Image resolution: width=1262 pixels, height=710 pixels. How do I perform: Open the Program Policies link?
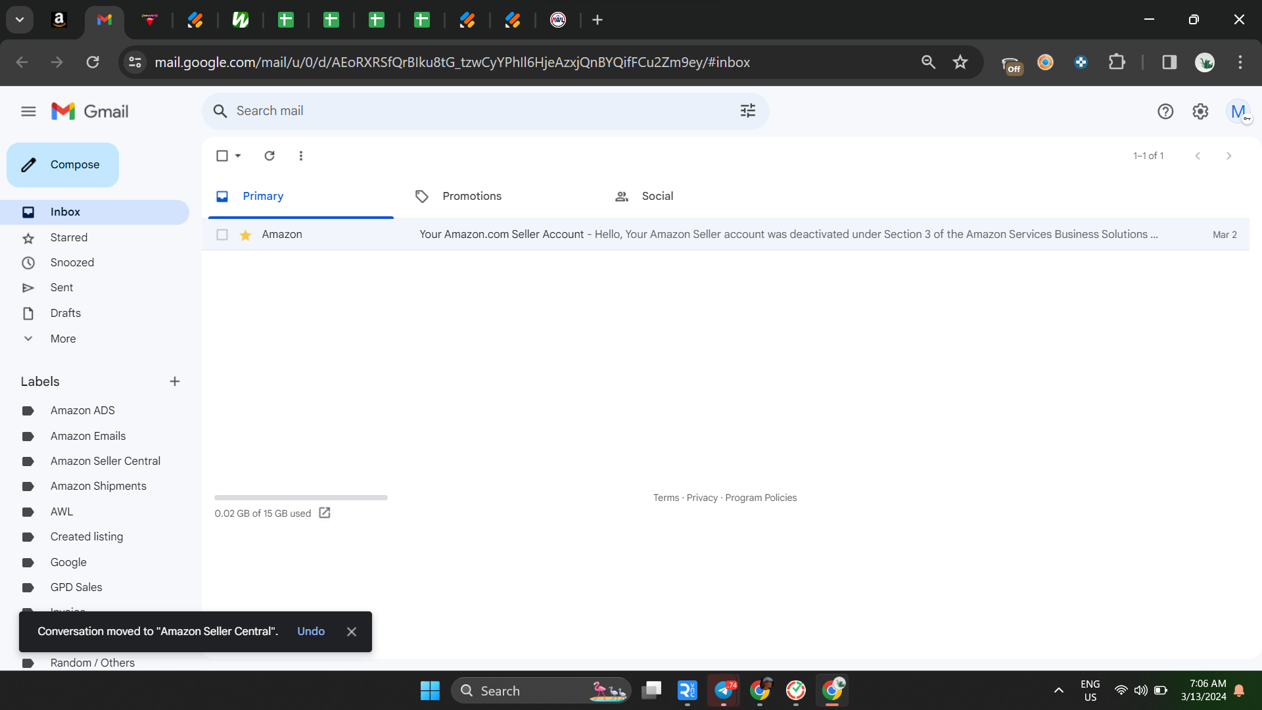pyautogui.click(x=760, y=498)
